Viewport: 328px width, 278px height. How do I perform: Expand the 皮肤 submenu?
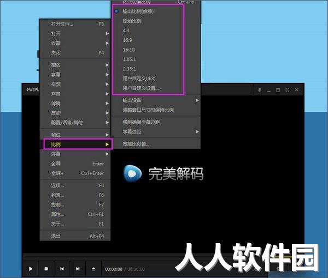(75, 113)
